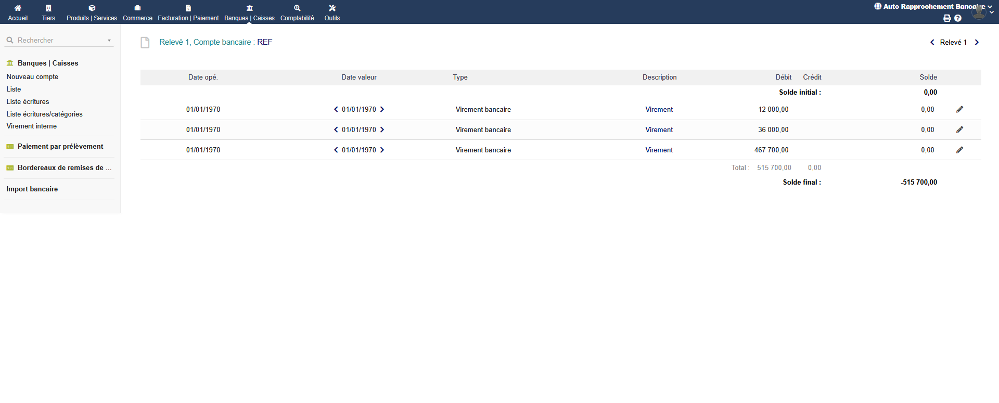Open Virement interne in sidebar
The width and height of the screenshot is (999, 403).
(31, 126)
